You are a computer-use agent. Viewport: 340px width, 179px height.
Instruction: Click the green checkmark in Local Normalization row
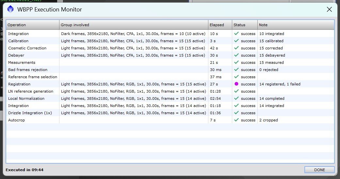pyautogui.click(x=236, y=98)
